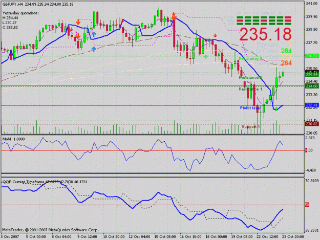Image resolution: width=320 pixels, height=240 pixels.
Task: Click the orange-red 264 daily average value
Action: click(x=286, y=63)
